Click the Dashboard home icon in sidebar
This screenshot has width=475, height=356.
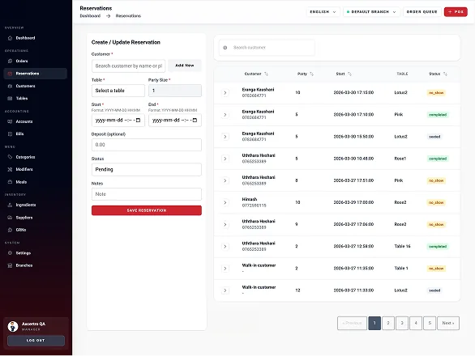point(10,38)
